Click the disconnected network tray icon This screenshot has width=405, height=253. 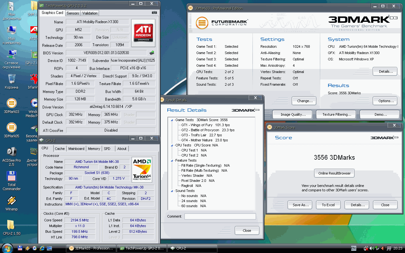pos(366,249)
